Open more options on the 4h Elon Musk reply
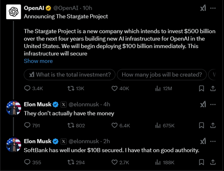This screenshot has height=171, width=224. (x=213, y=104)
